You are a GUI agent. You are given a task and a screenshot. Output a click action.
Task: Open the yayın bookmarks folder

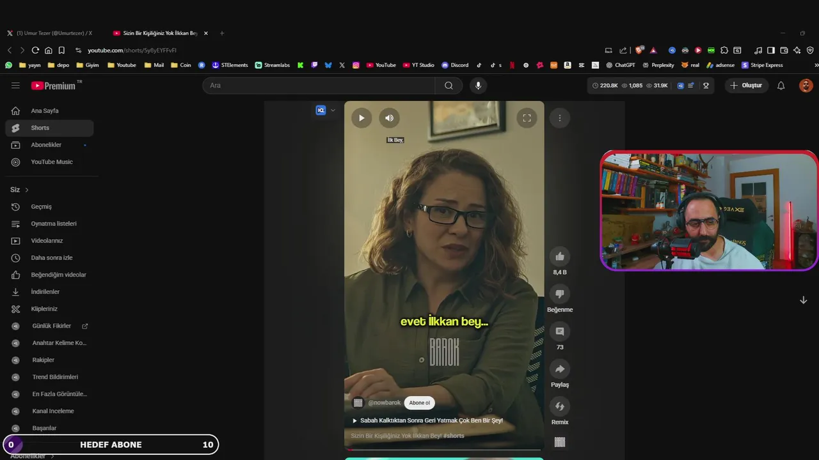point(30,65)
